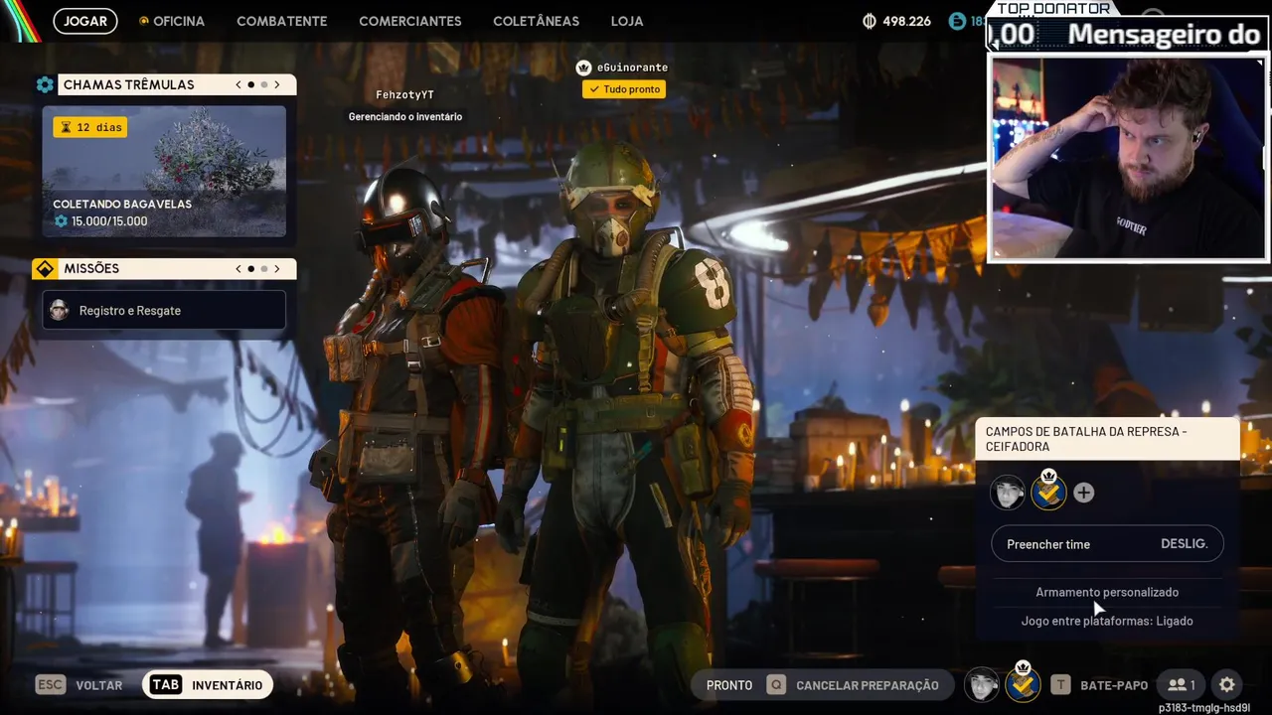The width and height of the screenshot is (1272, 715).
Task: Go to previous Missões page arrow
Action: pos(238,268)
